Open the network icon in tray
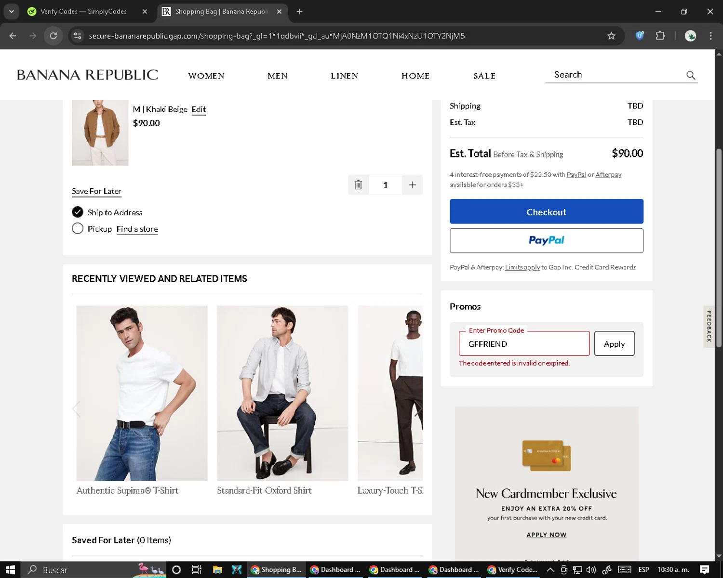This screenshot has width=723, height=578. (577, 570)
